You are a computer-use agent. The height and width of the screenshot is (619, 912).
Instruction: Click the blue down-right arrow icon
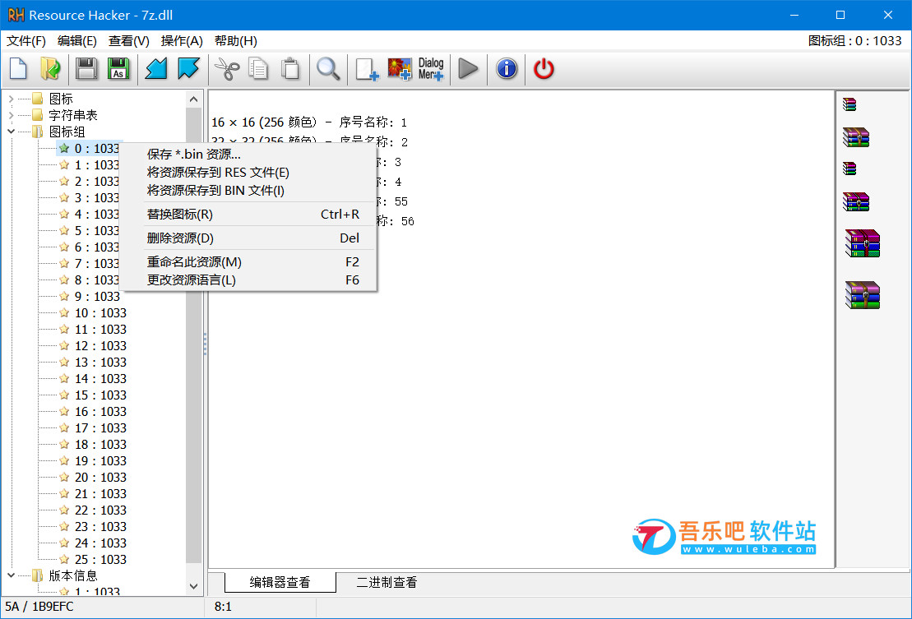tap(188, 69)
